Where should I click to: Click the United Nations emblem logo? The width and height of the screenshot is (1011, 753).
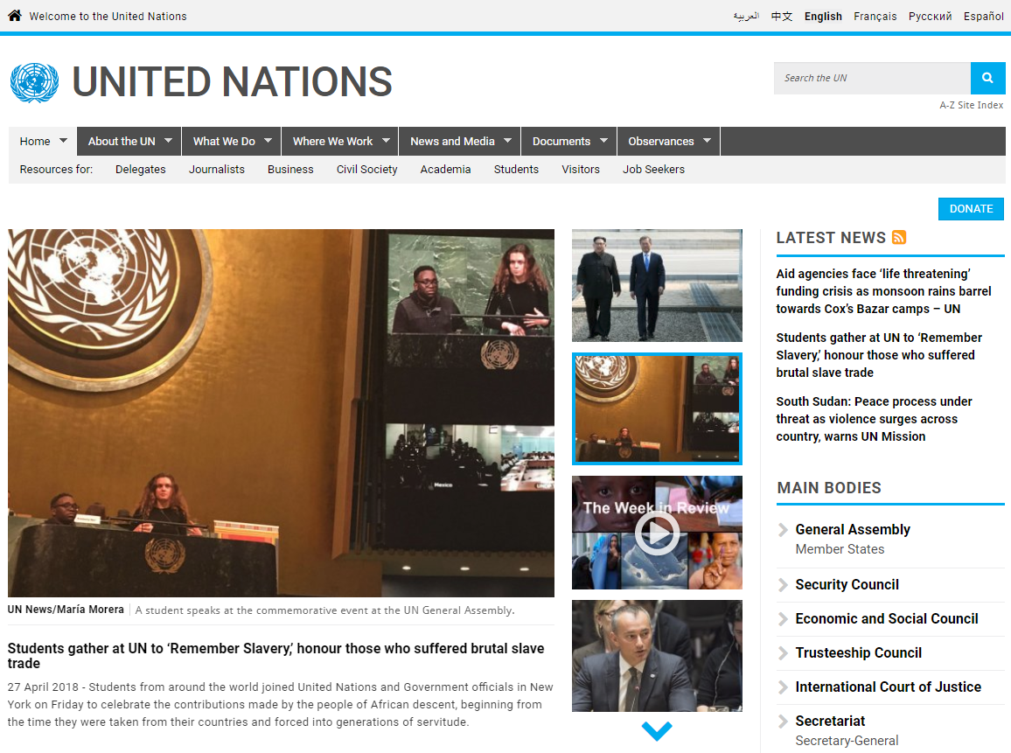point(35,82)
